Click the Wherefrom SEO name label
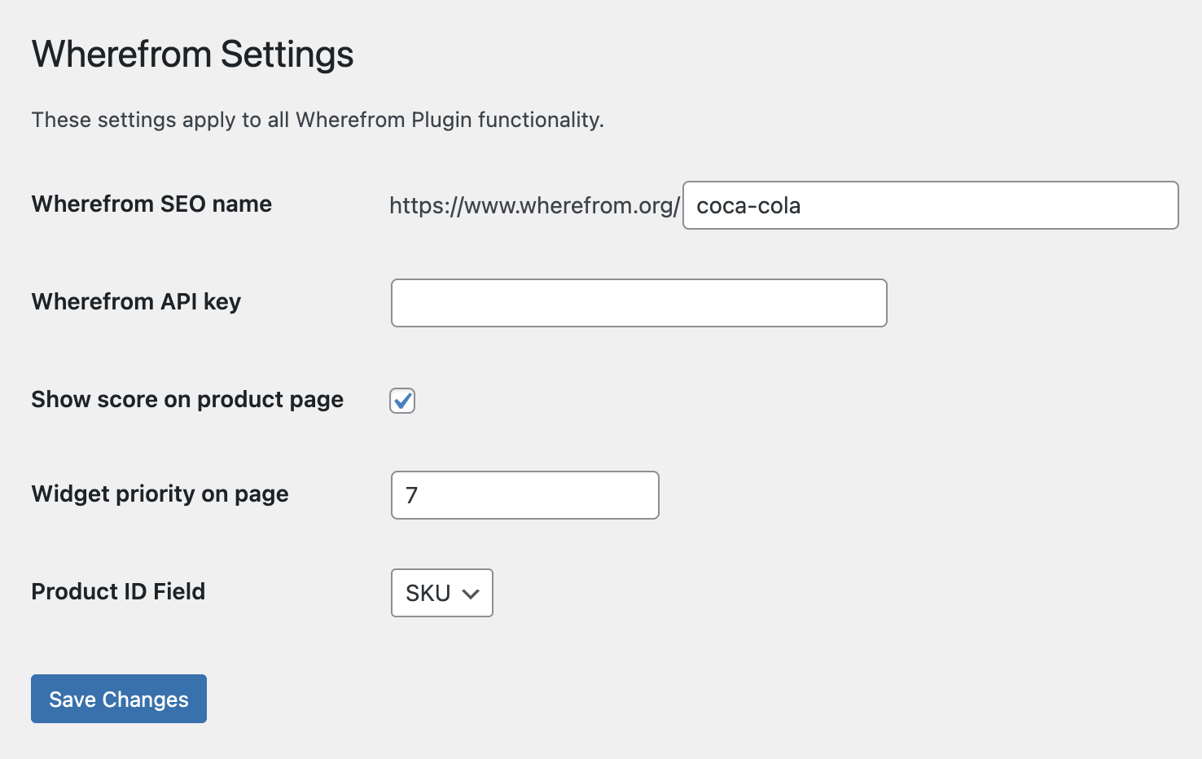The width and height of the screenshot is (1202, 759). pyautogui.click(x=151, y=204)
